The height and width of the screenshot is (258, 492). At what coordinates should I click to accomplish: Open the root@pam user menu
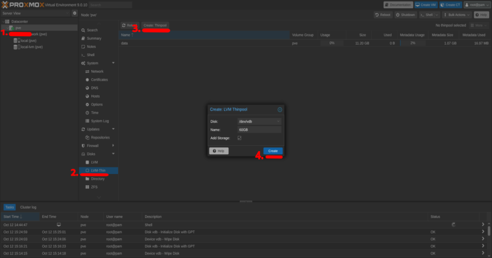(476, 5)
